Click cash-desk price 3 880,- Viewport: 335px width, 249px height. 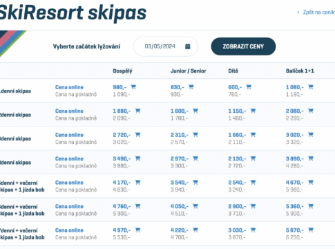point(122,166)
